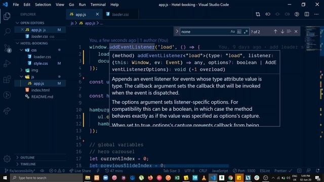Open the Live Share view icon
This screenshot has height=182, width=324.
point(7,111)
